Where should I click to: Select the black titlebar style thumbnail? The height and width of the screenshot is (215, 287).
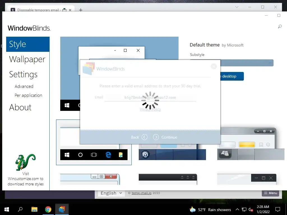coord(168,179)
